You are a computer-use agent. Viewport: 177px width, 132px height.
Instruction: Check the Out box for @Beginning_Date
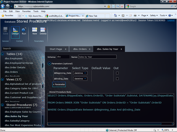(x=117, y=73)
